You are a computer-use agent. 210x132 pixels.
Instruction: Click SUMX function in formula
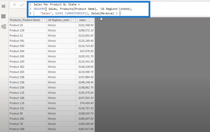(x=58, y=13)
